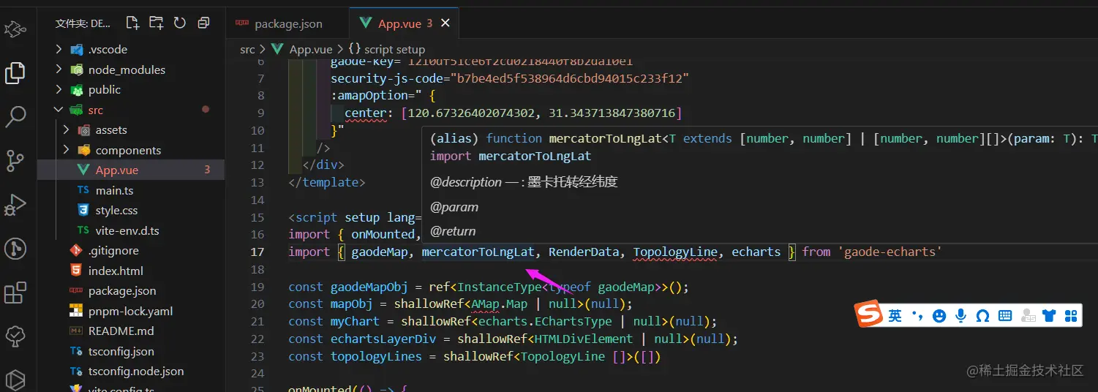This screenshot has width=1098, height=392.
Task: Open the Explorer view in activity bar
Action: 15,72
